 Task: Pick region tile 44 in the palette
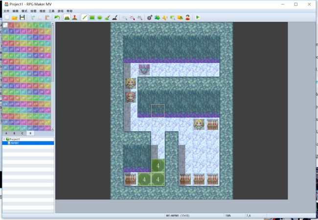[29, 56]
